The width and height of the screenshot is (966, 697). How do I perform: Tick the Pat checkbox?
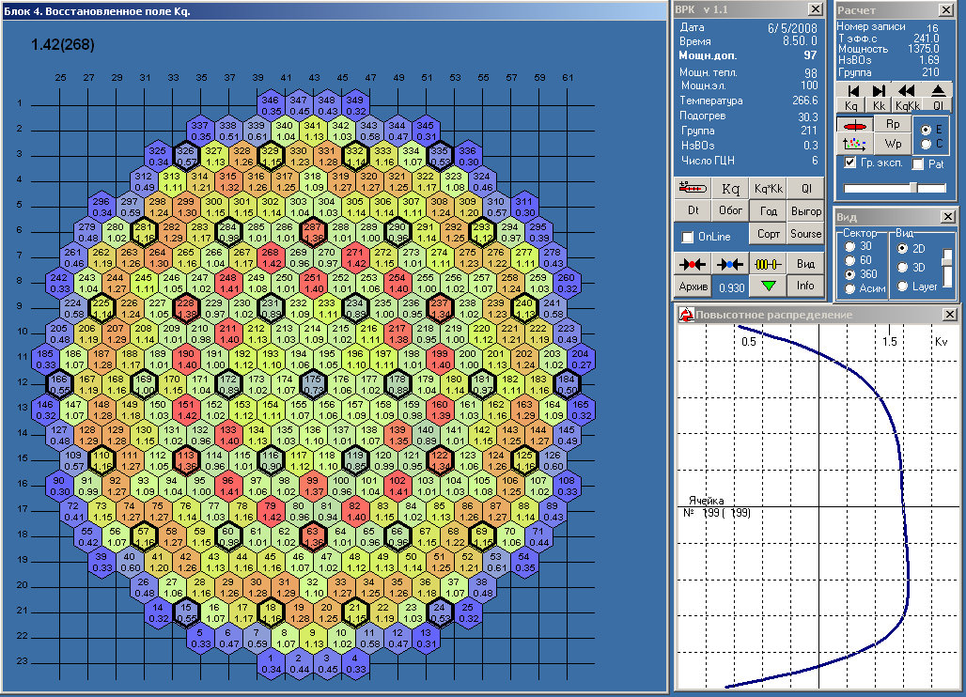point(918,164)
